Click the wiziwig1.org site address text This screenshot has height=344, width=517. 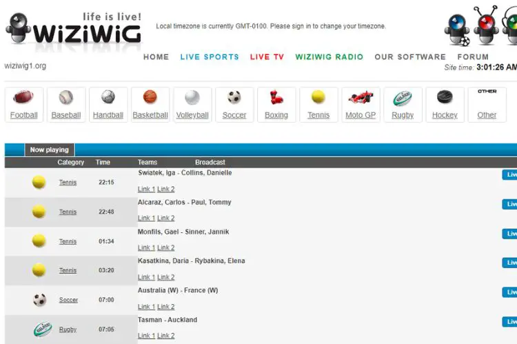coord(26,66)
